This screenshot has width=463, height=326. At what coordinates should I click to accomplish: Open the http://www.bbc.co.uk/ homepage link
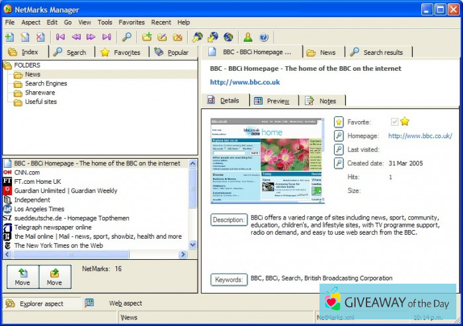[x=420, y=136]
